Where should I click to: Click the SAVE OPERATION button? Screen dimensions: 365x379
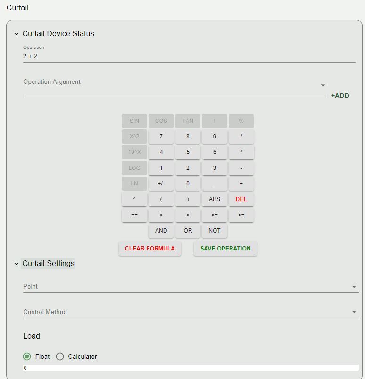point(225,249)
